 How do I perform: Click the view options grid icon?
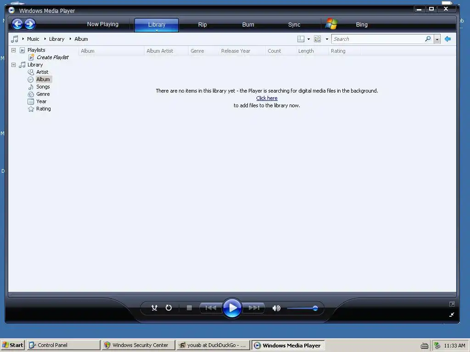point(317,39)
